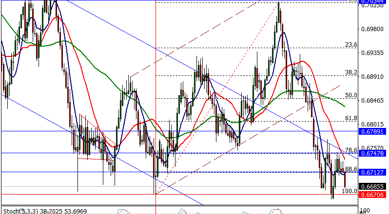
Task: Click the red 0.66706 price level label
Action: click(372, 195)
